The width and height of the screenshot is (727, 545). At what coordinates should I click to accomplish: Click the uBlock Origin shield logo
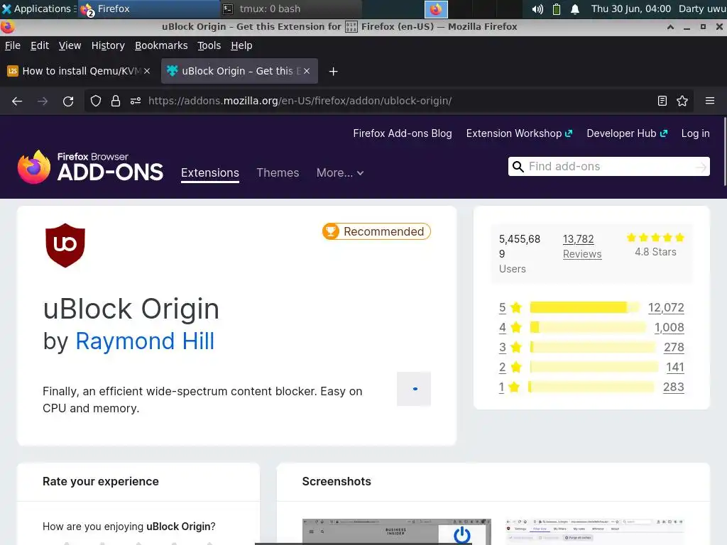point(65,246)
